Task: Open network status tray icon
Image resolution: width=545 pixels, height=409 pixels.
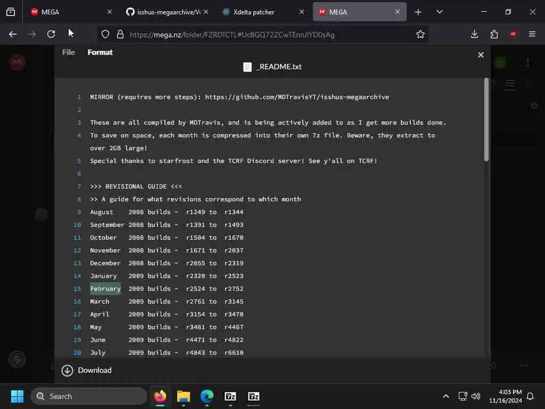Action: [463, 396]
